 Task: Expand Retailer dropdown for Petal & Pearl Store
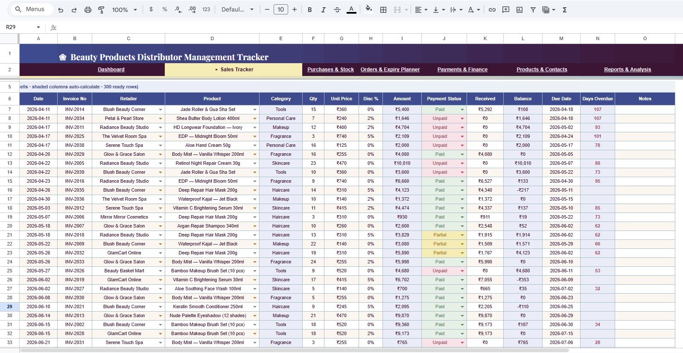pyautogui.click(x=161, y=119)
